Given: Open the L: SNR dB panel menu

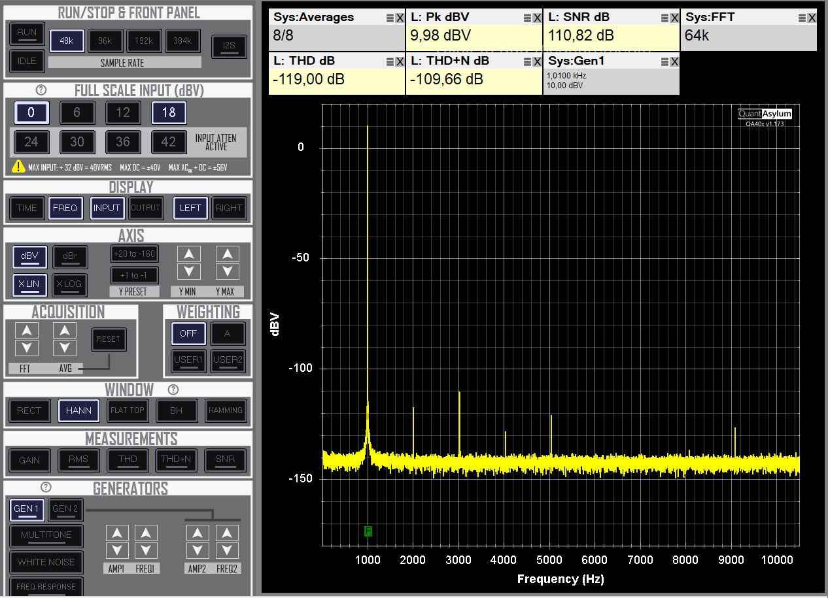Looking at the screenshot, I should coord(664,17).
